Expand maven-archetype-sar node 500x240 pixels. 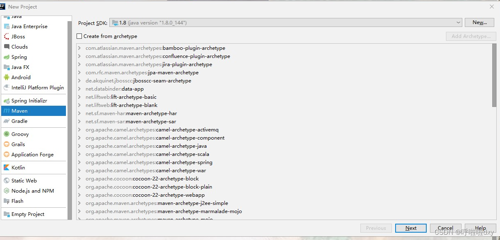pos(79,121)
